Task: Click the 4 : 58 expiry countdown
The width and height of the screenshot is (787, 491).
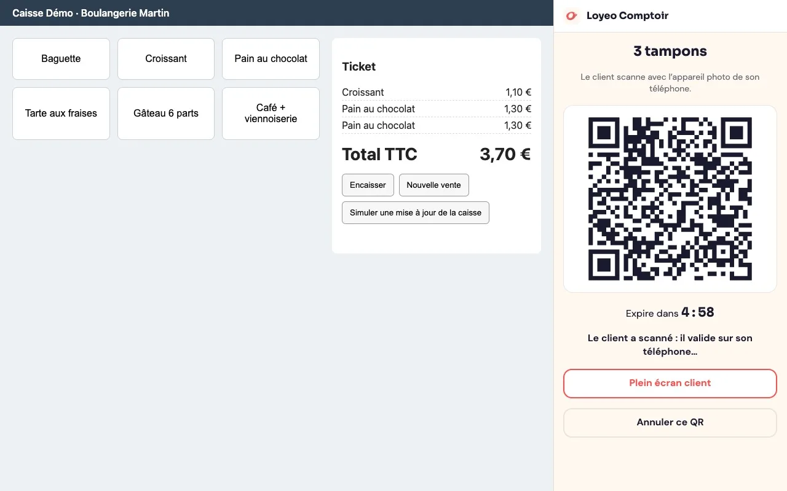Action: (x=697, y=312)
